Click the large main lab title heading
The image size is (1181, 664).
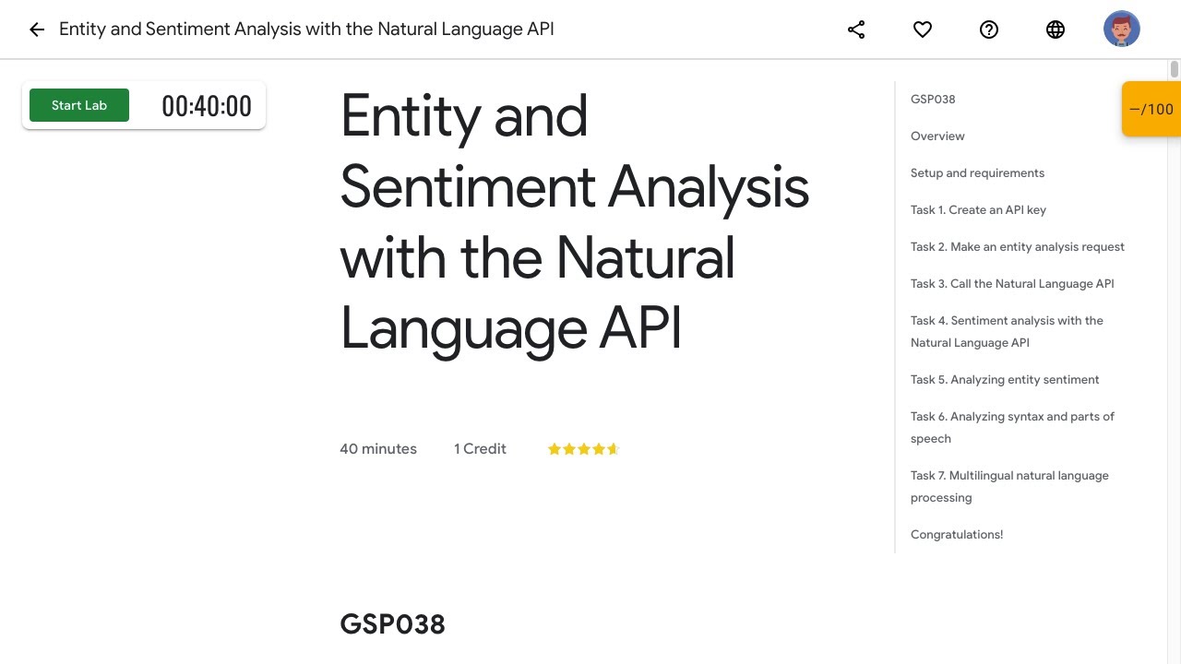tap(574, 221)
